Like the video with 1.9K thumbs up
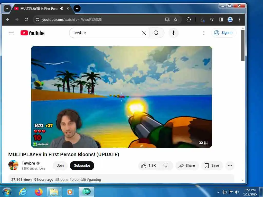This screenshot has height=197, width=263. pyautogui.click(x=149, y=166)
